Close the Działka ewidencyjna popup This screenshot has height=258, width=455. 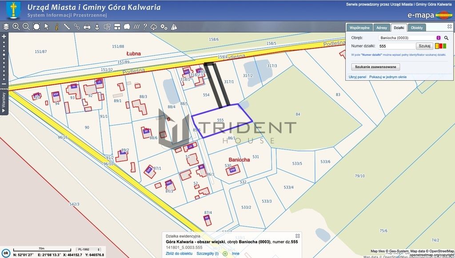(x=297, y=236)
